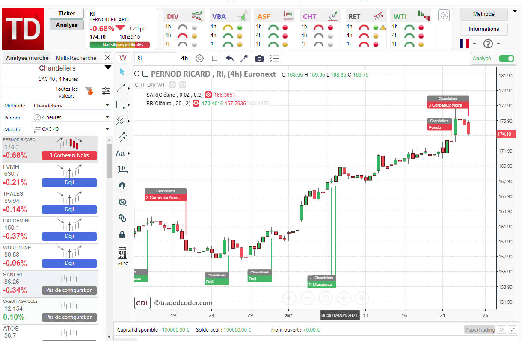
Task: Enable the magnet snap tool
Action: coord(122,186)
